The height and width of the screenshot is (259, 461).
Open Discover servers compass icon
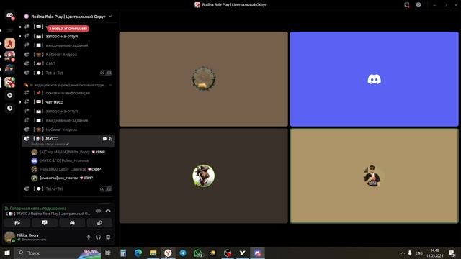point(9,108)
